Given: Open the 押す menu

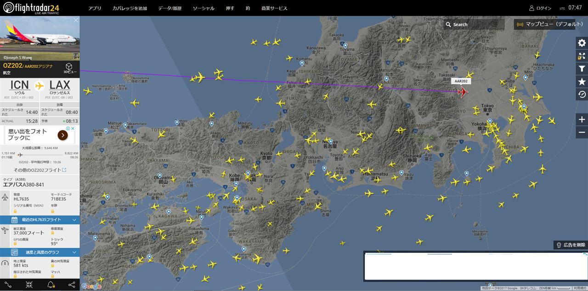Looking at the screenshot, I should (230, 8).
